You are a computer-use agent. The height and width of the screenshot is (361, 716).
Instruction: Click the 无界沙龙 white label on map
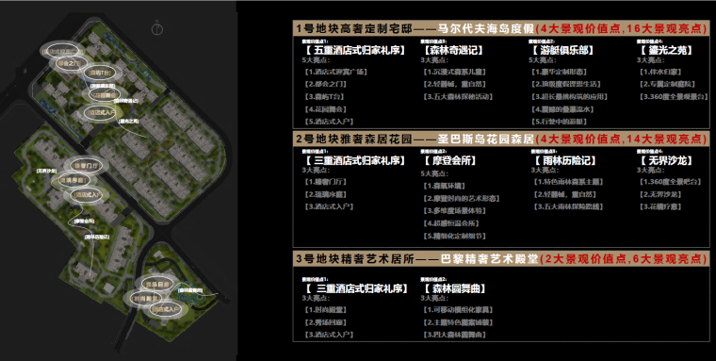coord(46,171)
